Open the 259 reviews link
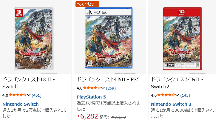The height and width of the screenshot is (120, 216). pyautogui.click(x=111, y=88)
